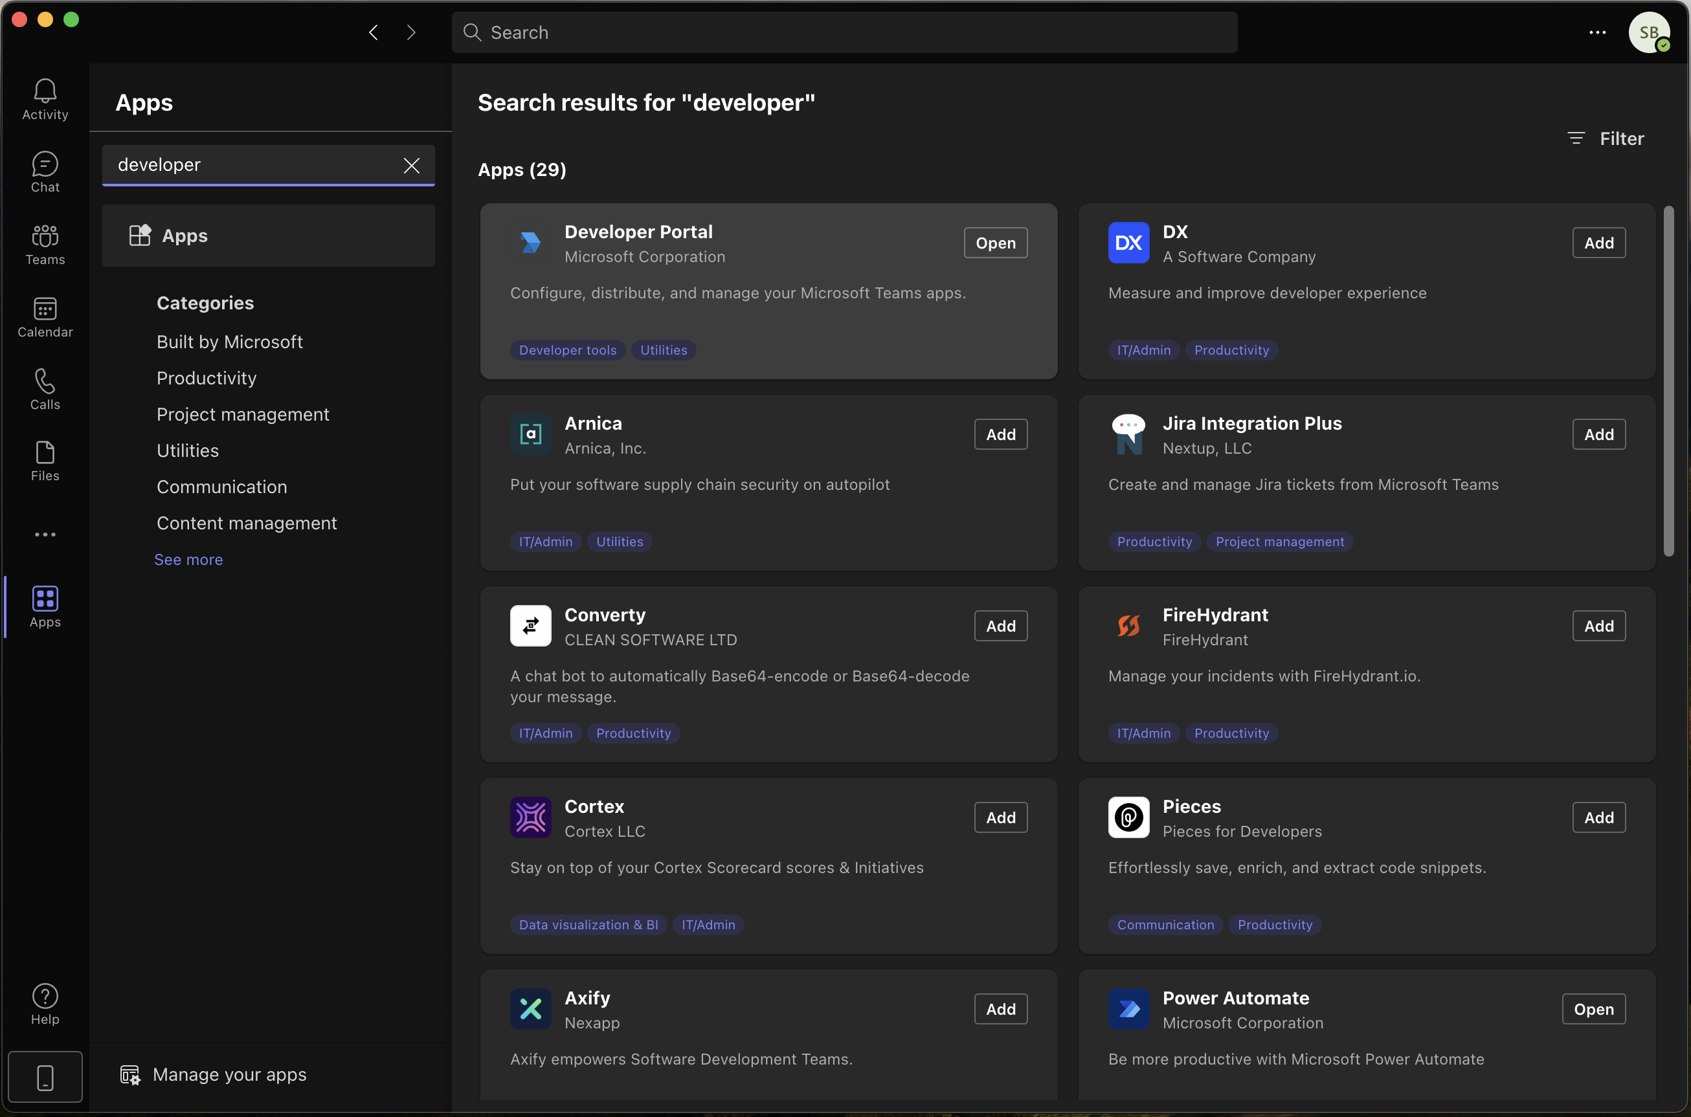Image resolution: width=1691 pixels, height=1117 pixels.
Task: Click the Jira Integration Plus icon
Action: (x=1129, y=434)
